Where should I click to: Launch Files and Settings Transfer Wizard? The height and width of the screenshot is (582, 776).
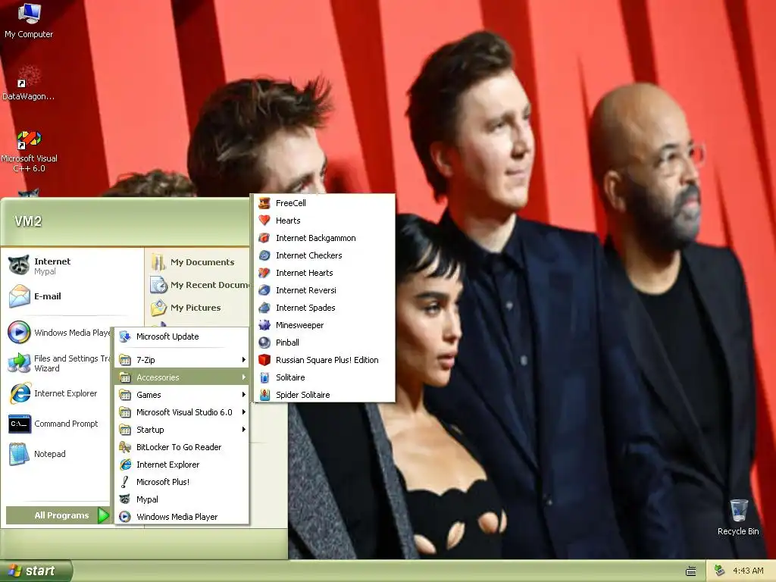coord(59,363)
